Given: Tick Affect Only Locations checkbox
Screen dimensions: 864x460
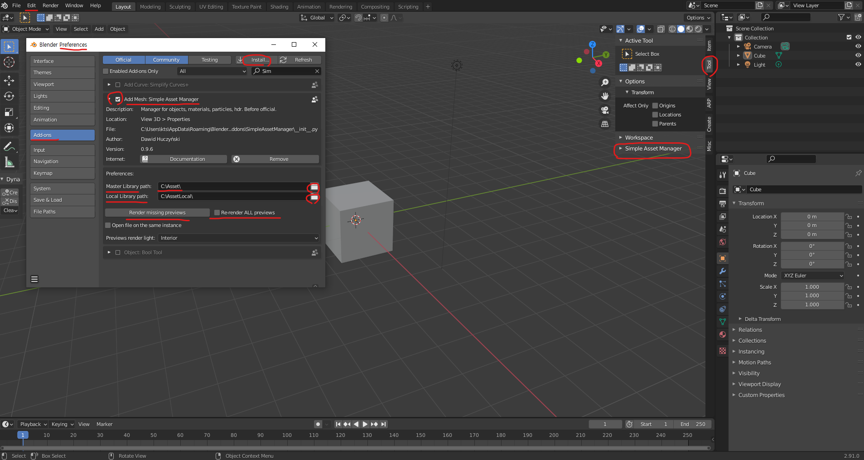Looking at the screenshot, I should pyautogui.click(x=655, y=115).
